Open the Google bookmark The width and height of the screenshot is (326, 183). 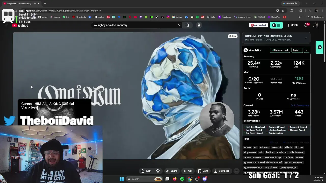pyautogui.click(x=177, y=17)
